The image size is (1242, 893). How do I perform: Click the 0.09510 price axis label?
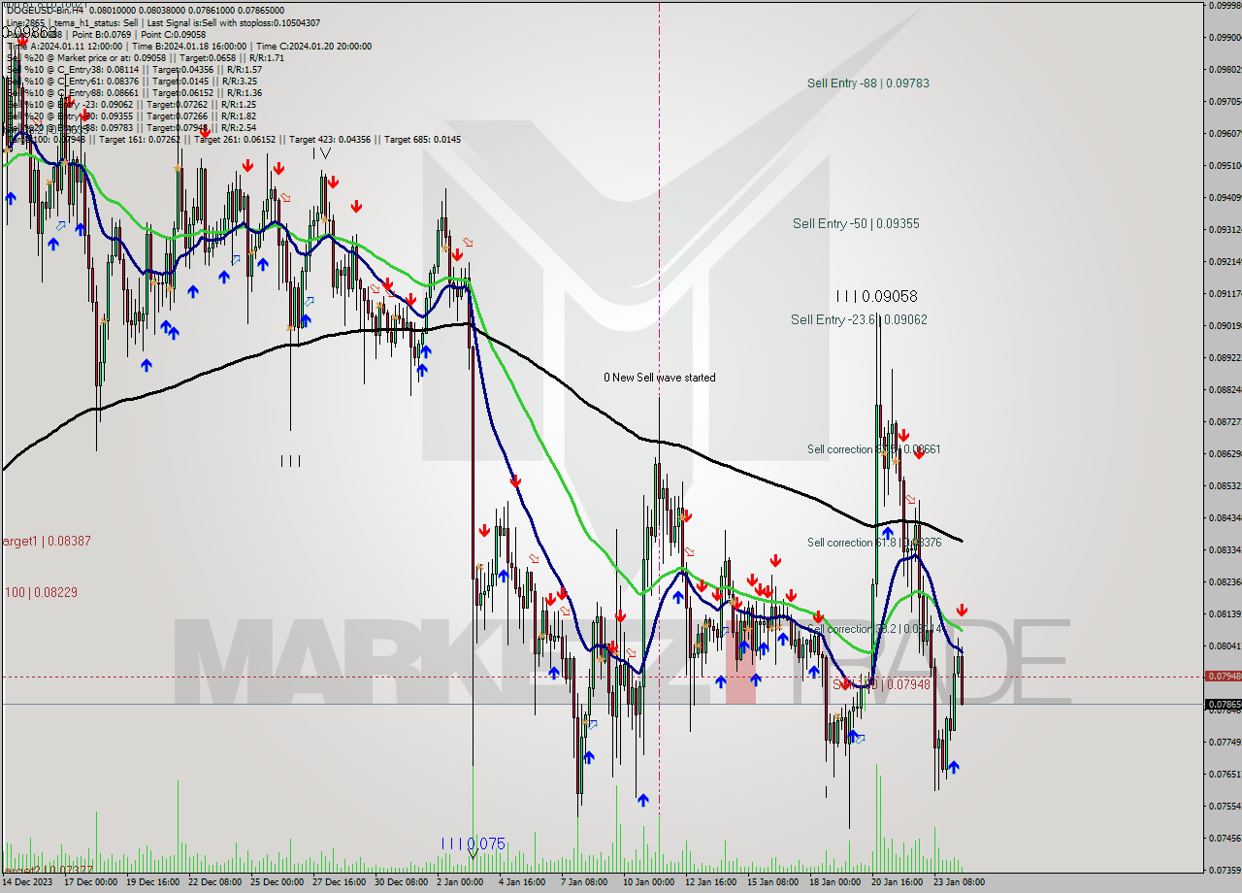click(x=1224, y=165)
